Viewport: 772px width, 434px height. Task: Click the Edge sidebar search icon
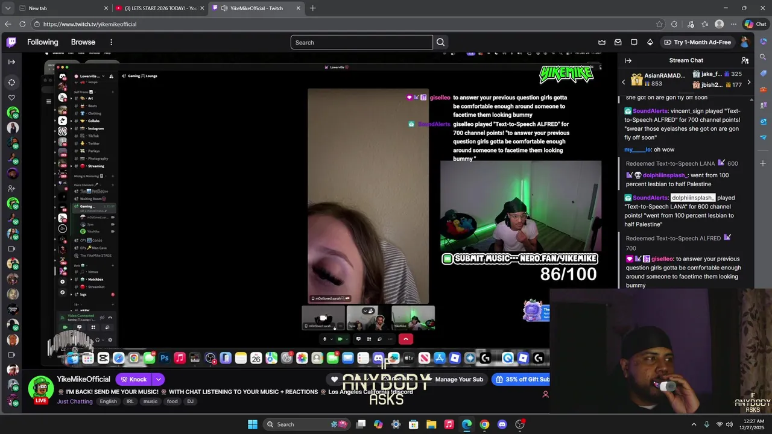click(x=763, y=57)
